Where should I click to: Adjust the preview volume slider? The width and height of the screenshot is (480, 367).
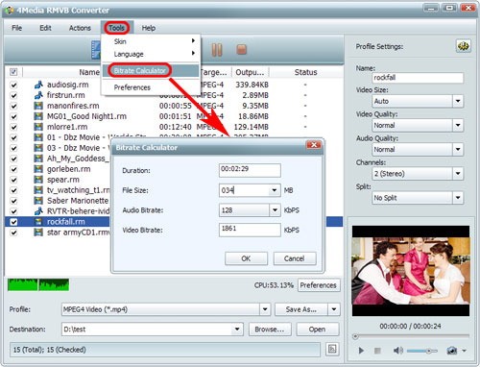coord(422,351)
